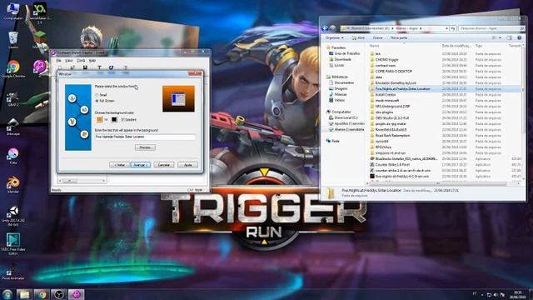Pick the orange background color swatch

click(x=100, y=119)
